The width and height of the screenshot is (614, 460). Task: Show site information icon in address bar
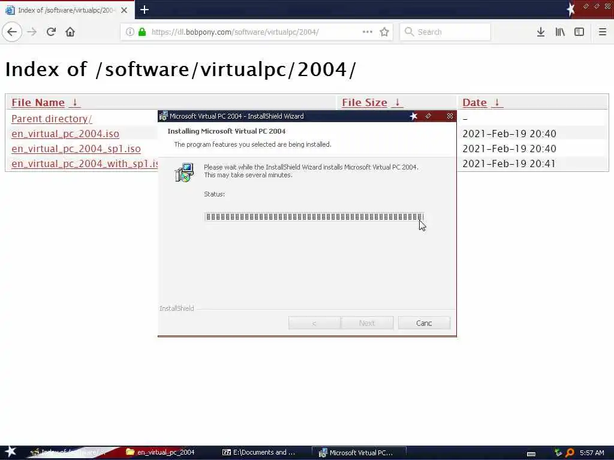(x=130, y=32)
